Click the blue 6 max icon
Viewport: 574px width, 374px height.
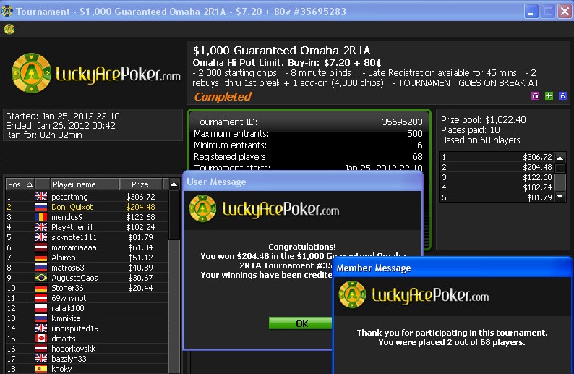[x=562, y=96]
